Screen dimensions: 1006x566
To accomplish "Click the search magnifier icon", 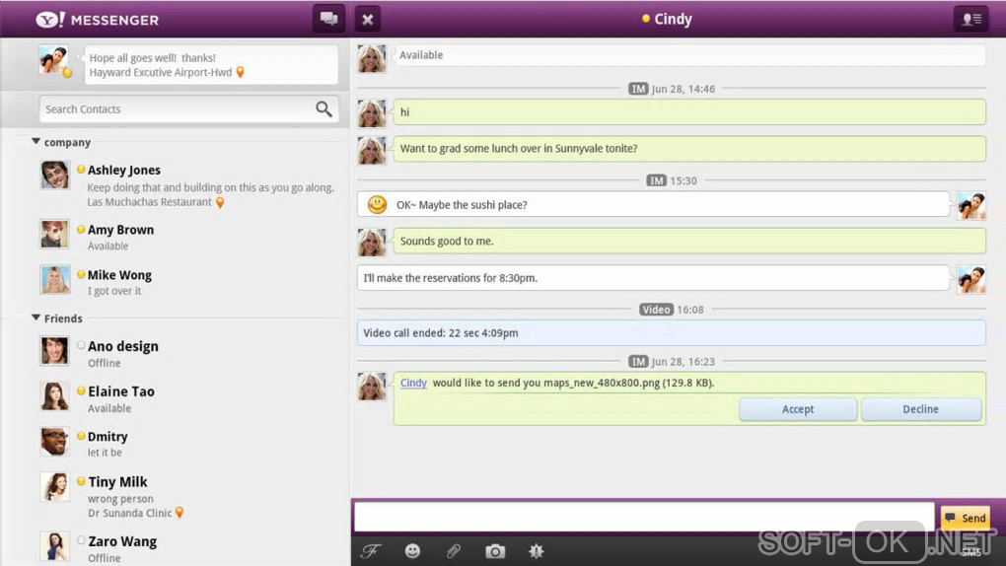I will 324,109.
